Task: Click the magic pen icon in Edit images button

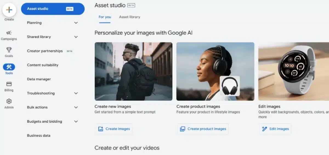Action: point(264,129)
